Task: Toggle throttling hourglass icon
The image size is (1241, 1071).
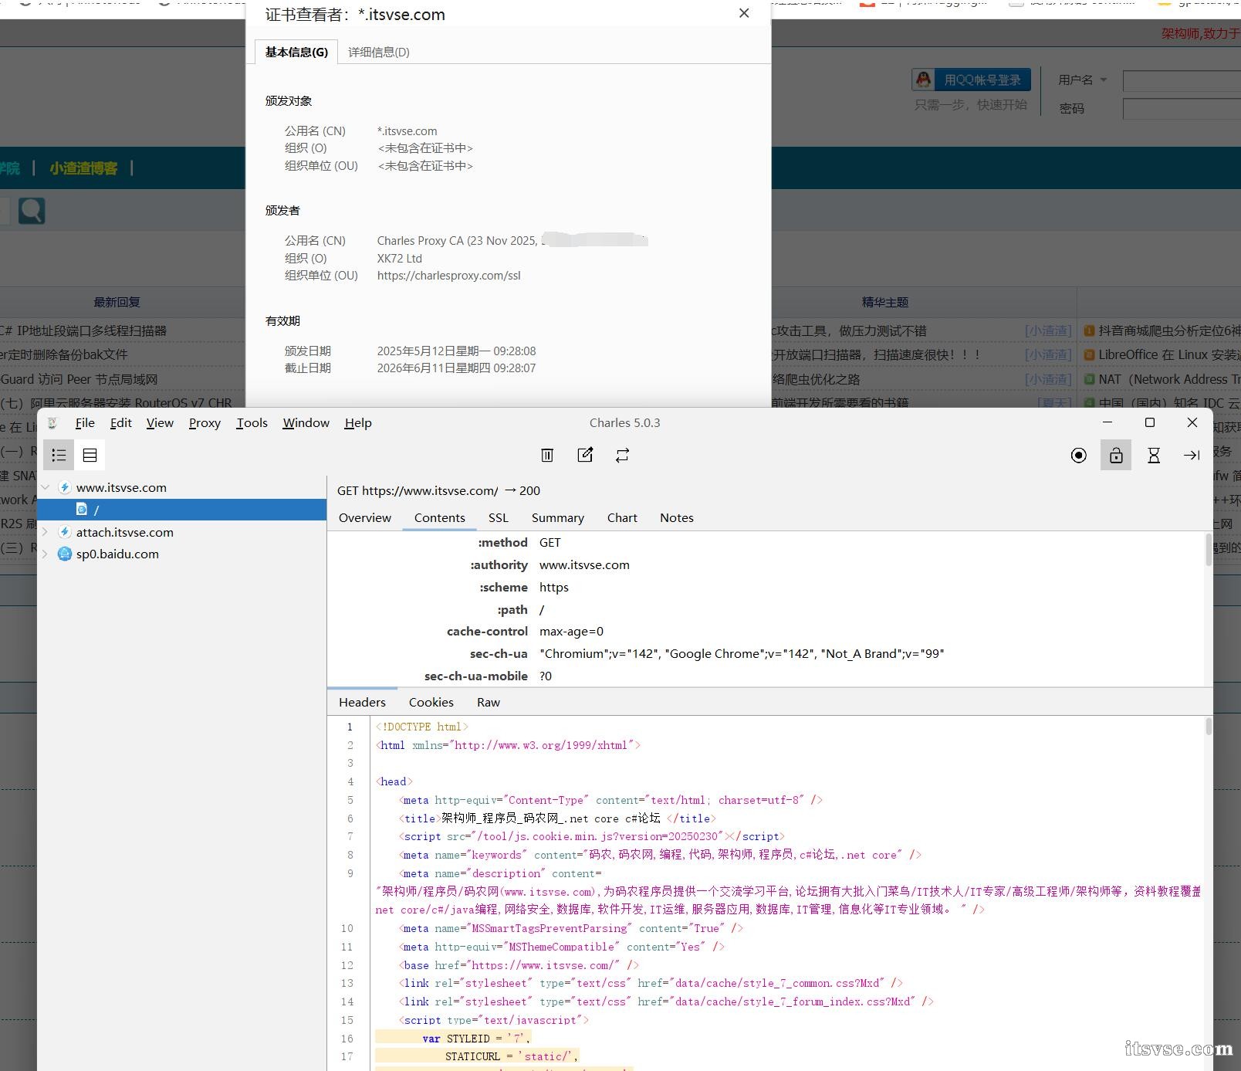Action: pyautogui.click(x=1154, y=456)
